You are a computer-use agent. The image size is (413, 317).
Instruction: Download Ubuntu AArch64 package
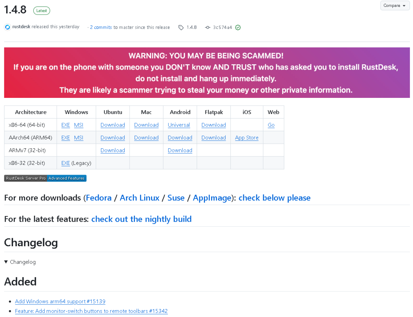click(x=113, y=138)
